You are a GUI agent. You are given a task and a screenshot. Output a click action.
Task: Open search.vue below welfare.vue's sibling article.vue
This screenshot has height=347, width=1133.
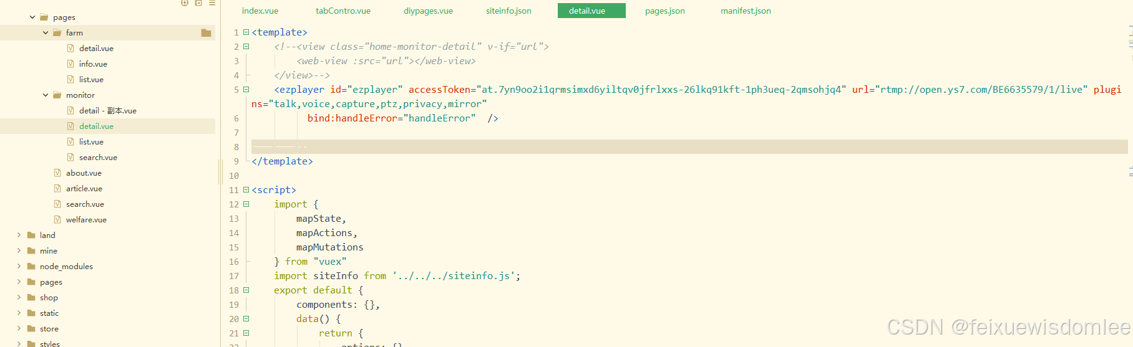coord(85,204)
